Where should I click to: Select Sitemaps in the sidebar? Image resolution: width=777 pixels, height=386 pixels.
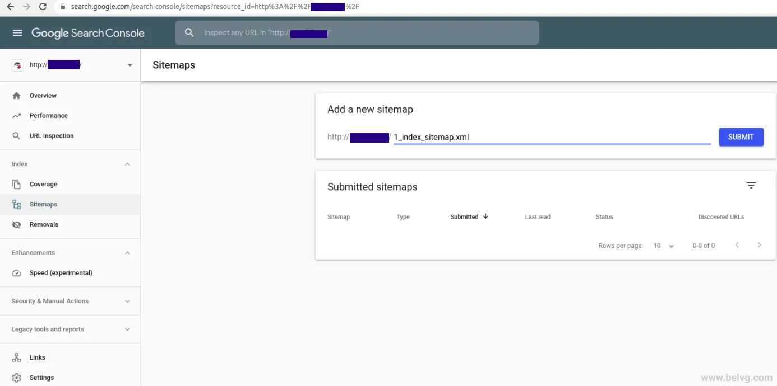click(70, 205)
